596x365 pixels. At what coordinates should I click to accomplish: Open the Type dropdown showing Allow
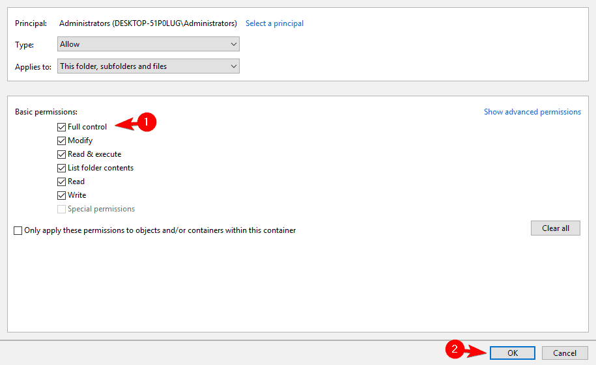click(x=148, y=44)
